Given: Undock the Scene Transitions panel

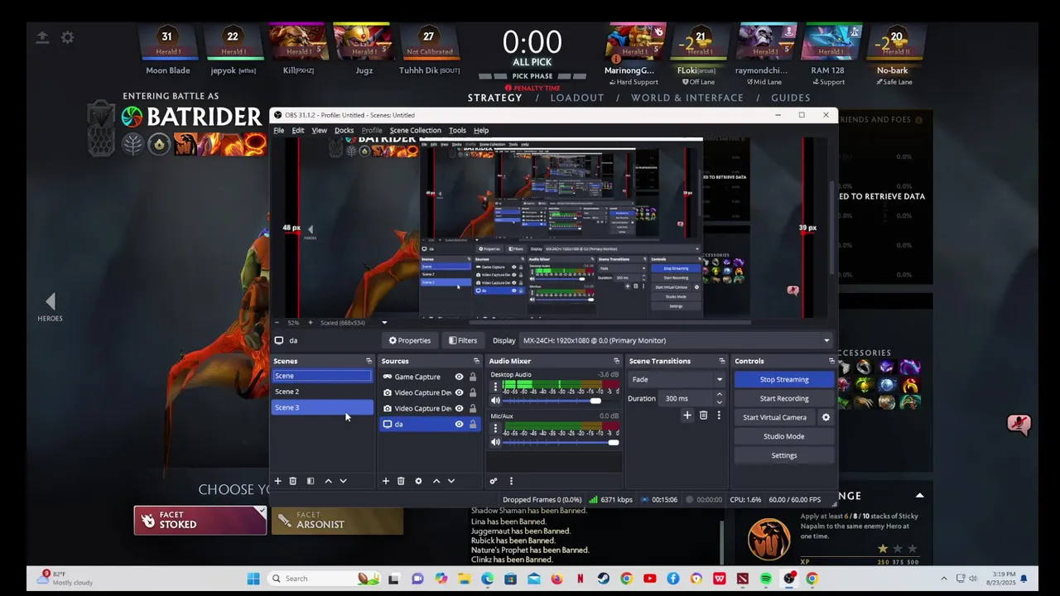Looking at the screenshot, I should coord(721,361).
